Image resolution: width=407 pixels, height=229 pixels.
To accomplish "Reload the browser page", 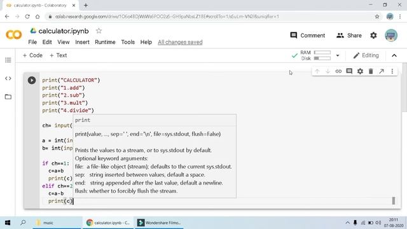I will click(x=27, y=17).
